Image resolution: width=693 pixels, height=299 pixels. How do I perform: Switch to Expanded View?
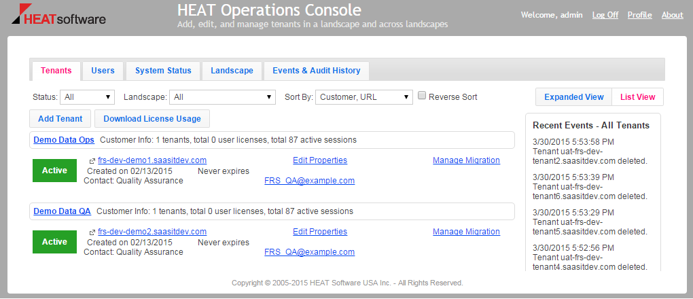point(573,97)
